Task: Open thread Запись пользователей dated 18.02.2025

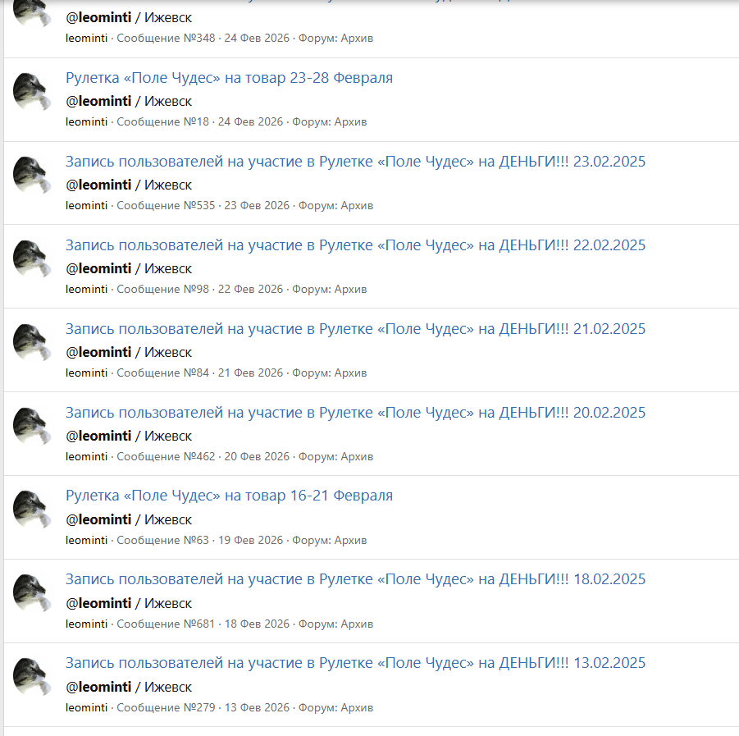Action: coord(355,579)
